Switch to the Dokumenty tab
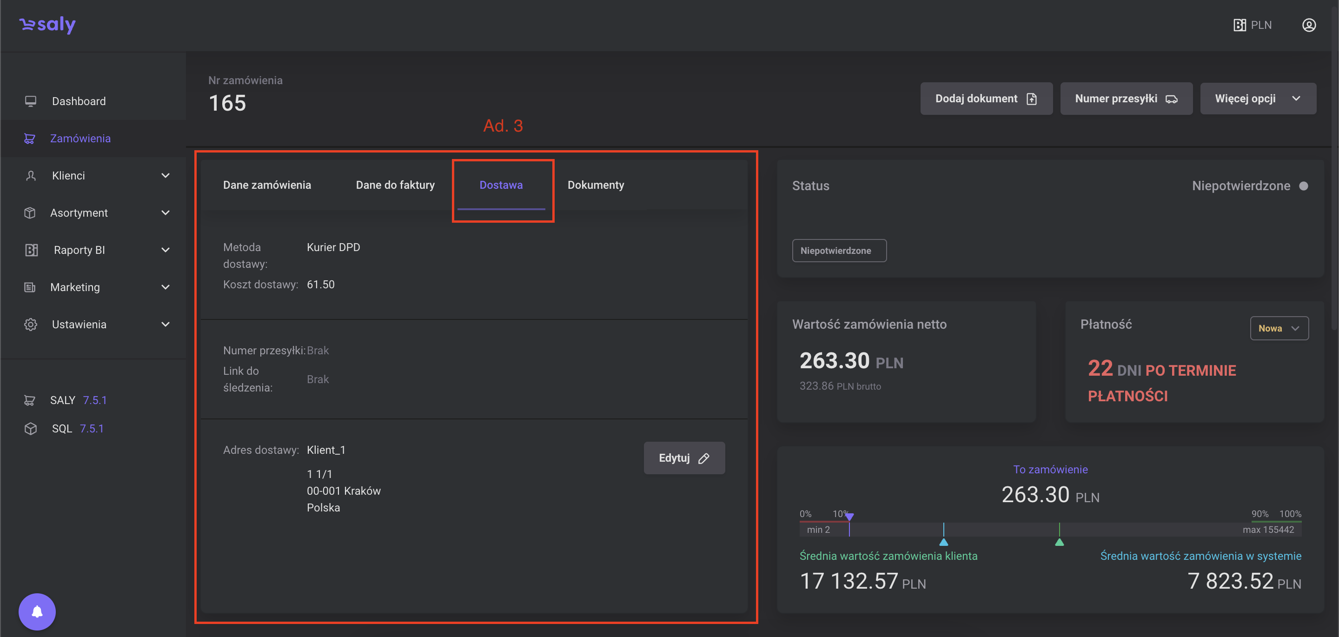The height and width of the screenshot is (637, 1339). pos(595,185)
